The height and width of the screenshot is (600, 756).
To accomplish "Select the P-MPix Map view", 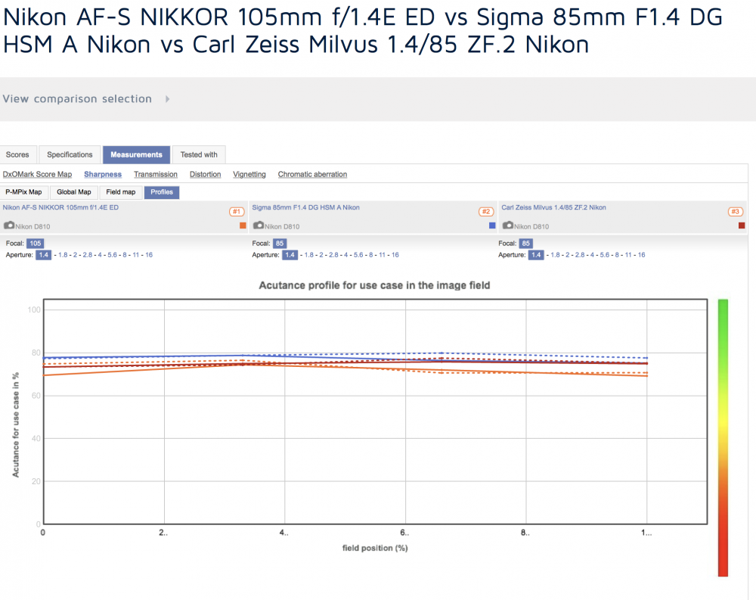I will 23,192.
